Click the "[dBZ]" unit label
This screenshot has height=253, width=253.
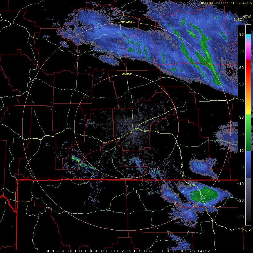click(239, 19)
